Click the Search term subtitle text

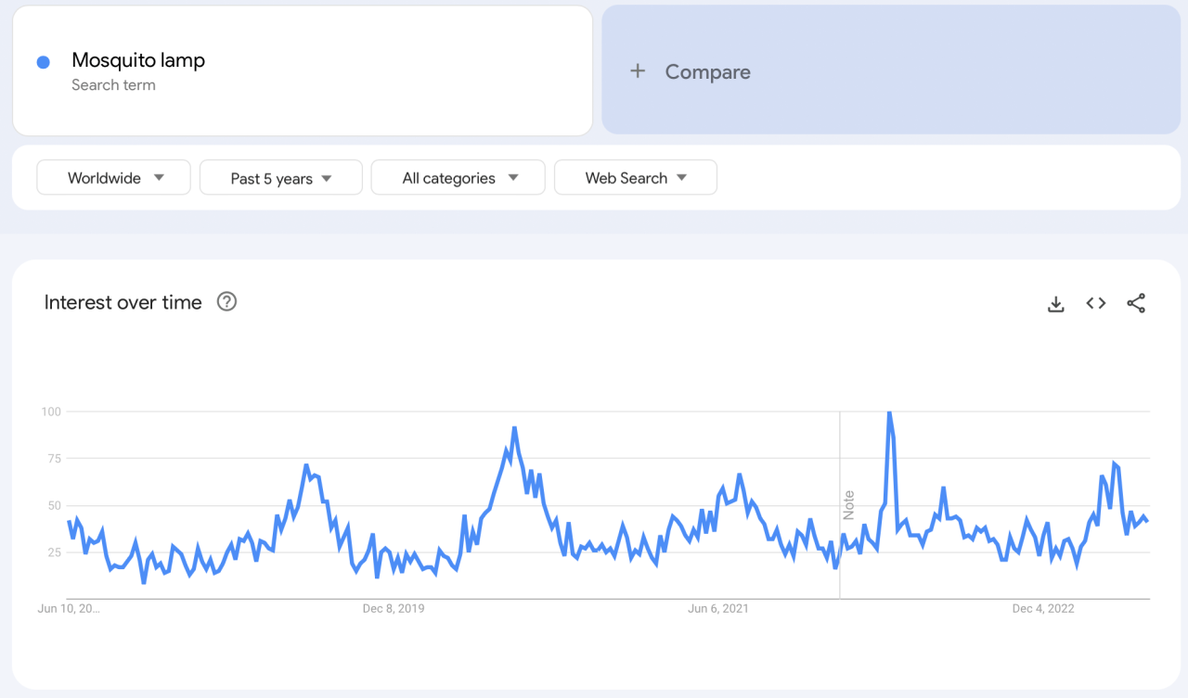(113, 84)
